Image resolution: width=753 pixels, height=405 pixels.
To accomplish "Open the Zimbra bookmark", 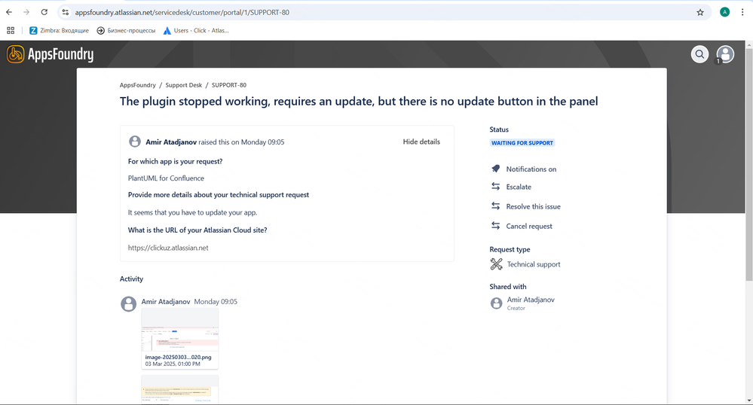I will (x=59, y=30).
